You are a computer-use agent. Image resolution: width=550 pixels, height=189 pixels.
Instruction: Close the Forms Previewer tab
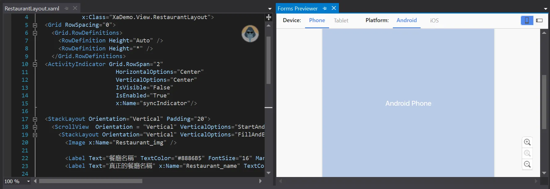334,8
